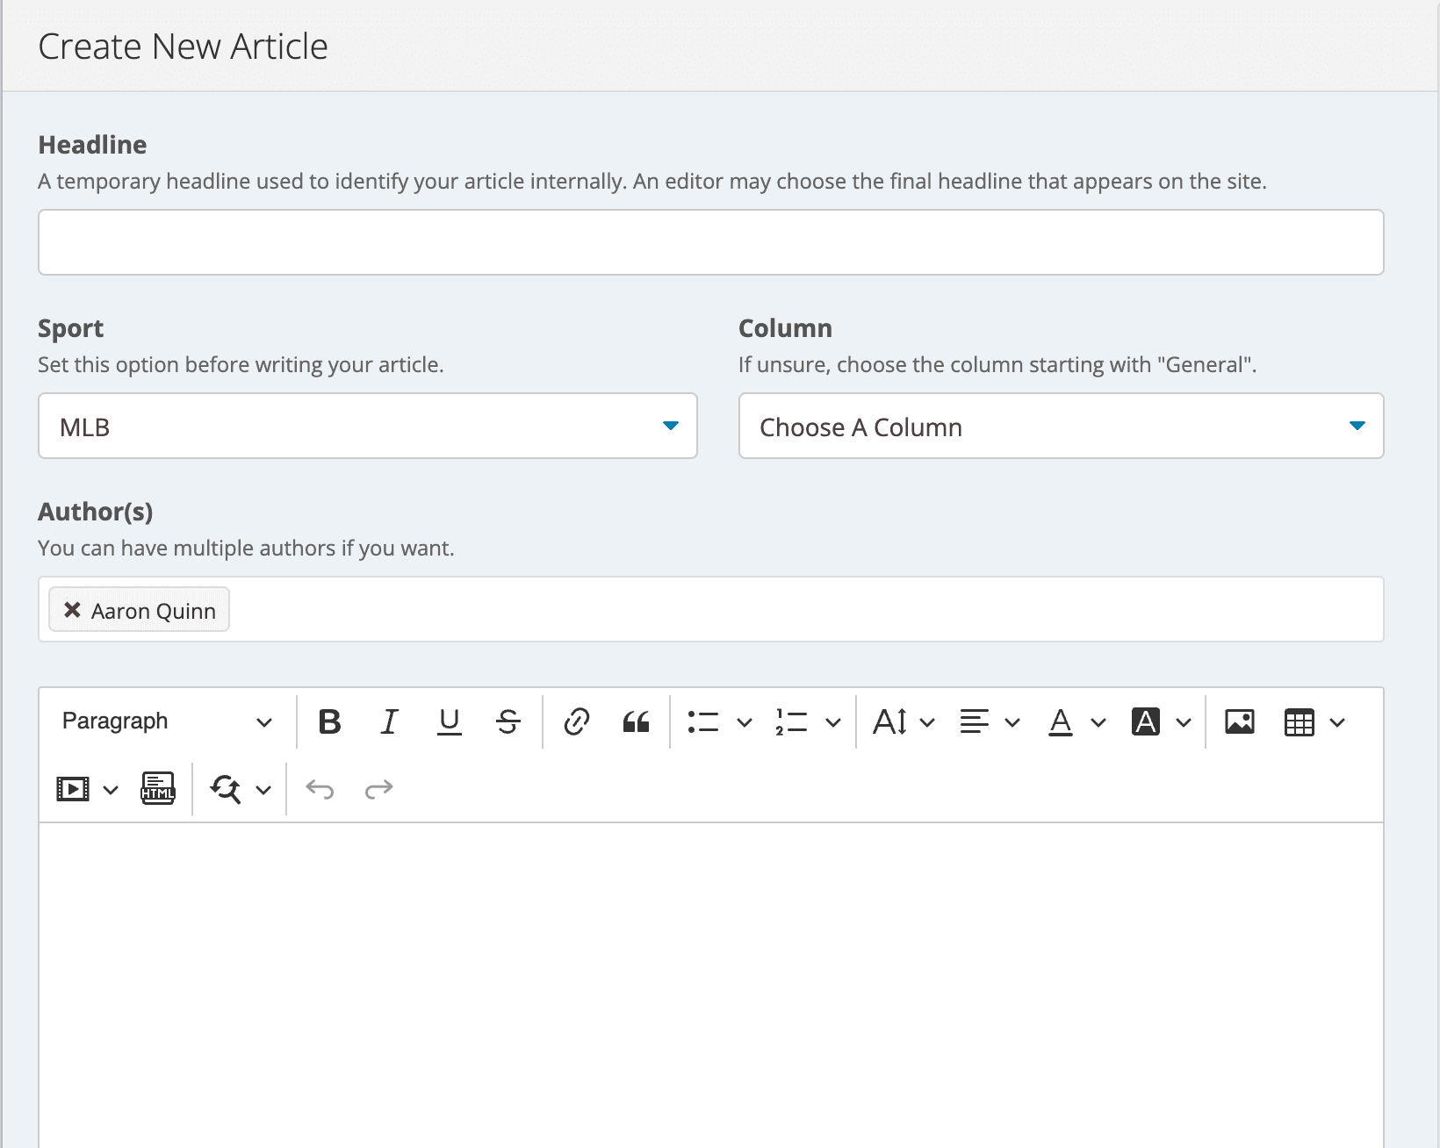Undo the last edit
This screenshot has height=1148, width=1440.
point(320,788)
